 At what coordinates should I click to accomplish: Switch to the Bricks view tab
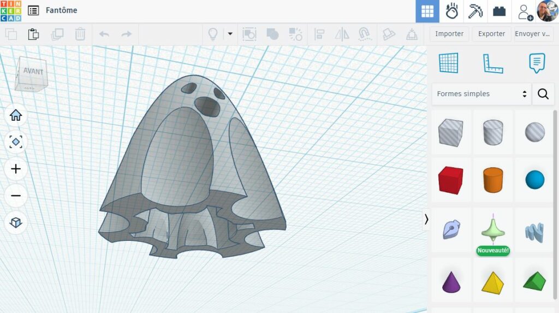(x=499, y=11)
